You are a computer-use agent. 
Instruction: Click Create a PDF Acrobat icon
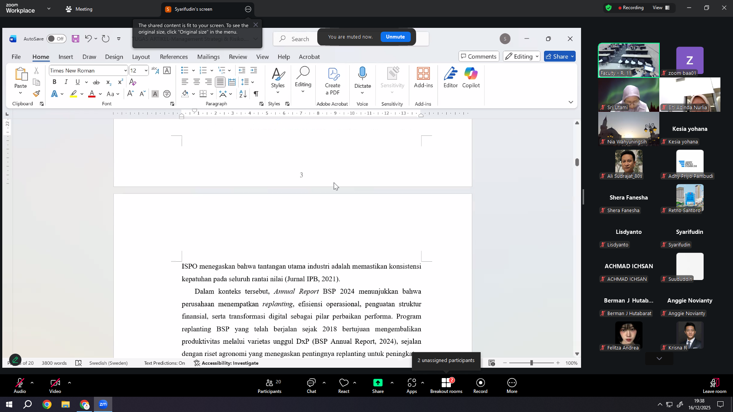tap(333, 81)
